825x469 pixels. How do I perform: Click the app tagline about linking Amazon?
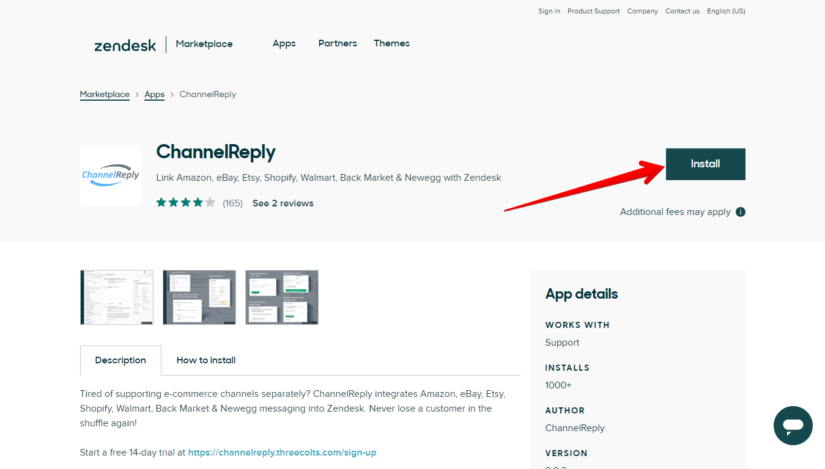coord(328,178)
